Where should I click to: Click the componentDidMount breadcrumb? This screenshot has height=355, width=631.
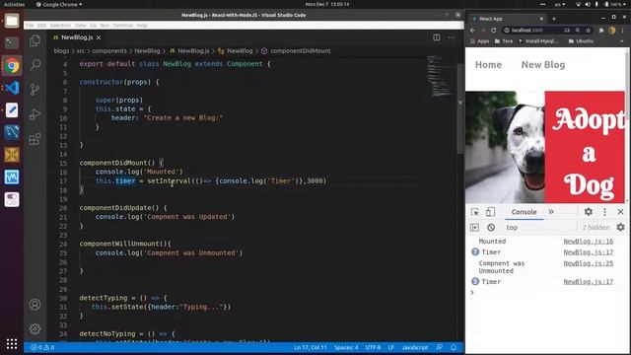pyautogui.click(x=296, y=51)
